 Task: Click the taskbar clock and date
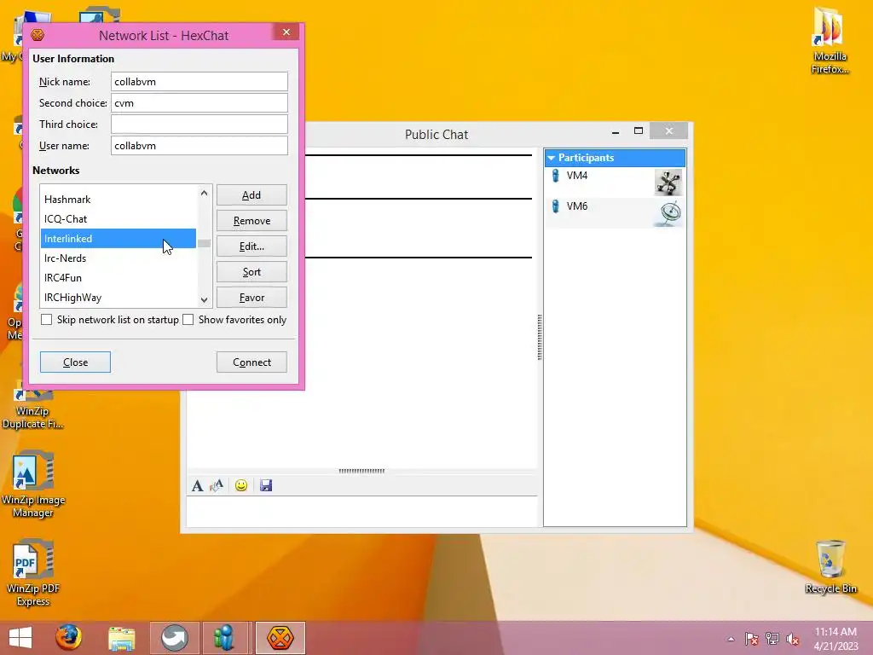(x=835, y=638)
